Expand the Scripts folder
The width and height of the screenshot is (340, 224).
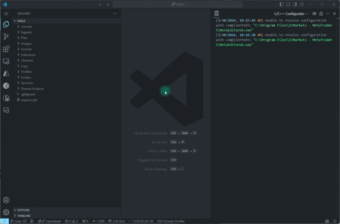67,77
